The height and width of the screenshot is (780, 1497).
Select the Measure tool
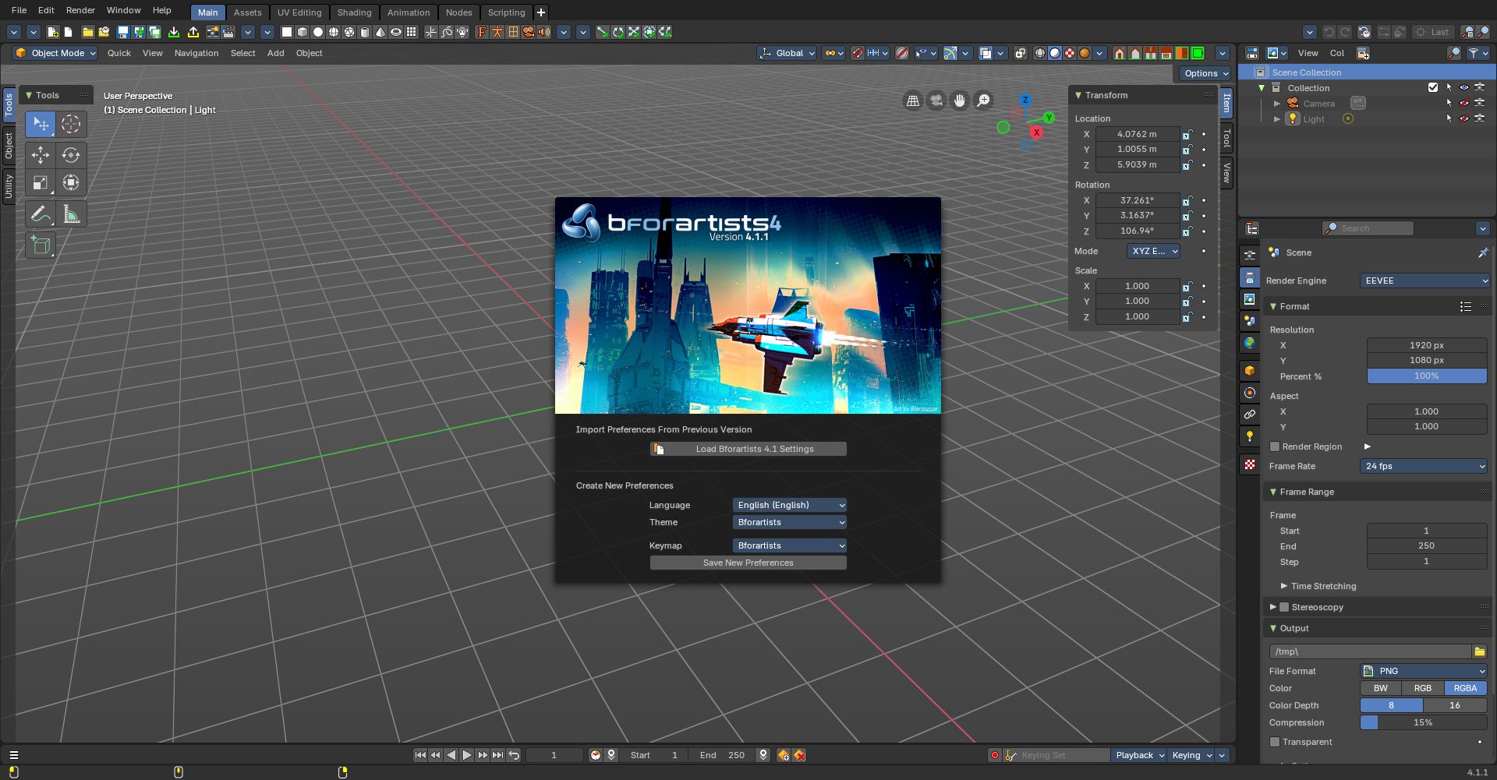click(x=71, y=214)
